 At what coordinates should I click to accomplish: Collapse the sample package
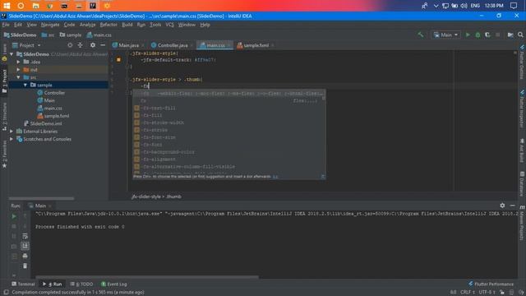25,85
